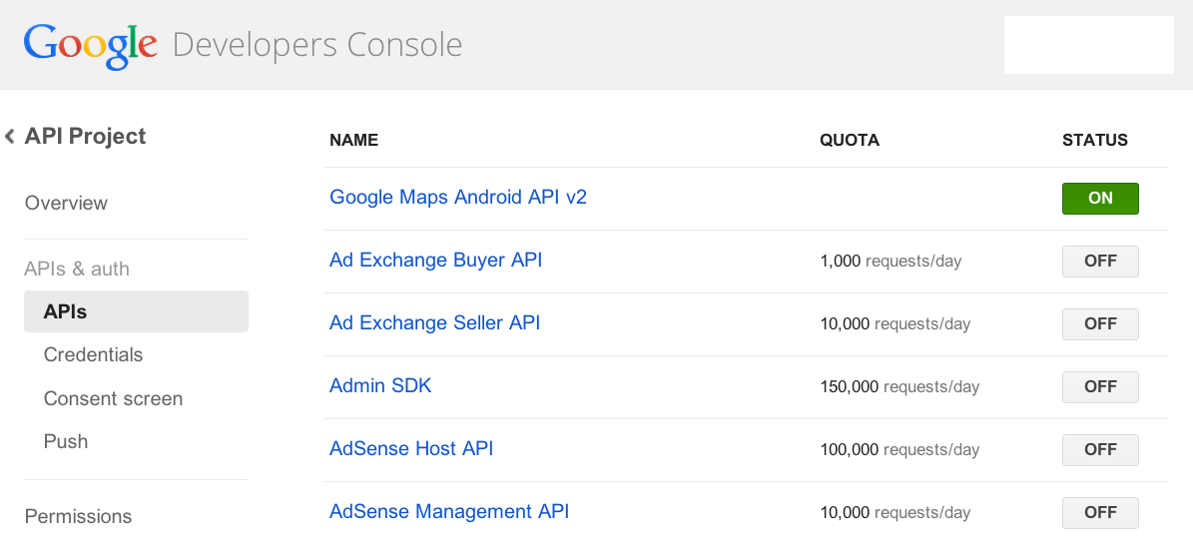This screenshot has height=544, width=1193.
Task: Collapse the APIs & auth section
Action: [x=77, y=269]
